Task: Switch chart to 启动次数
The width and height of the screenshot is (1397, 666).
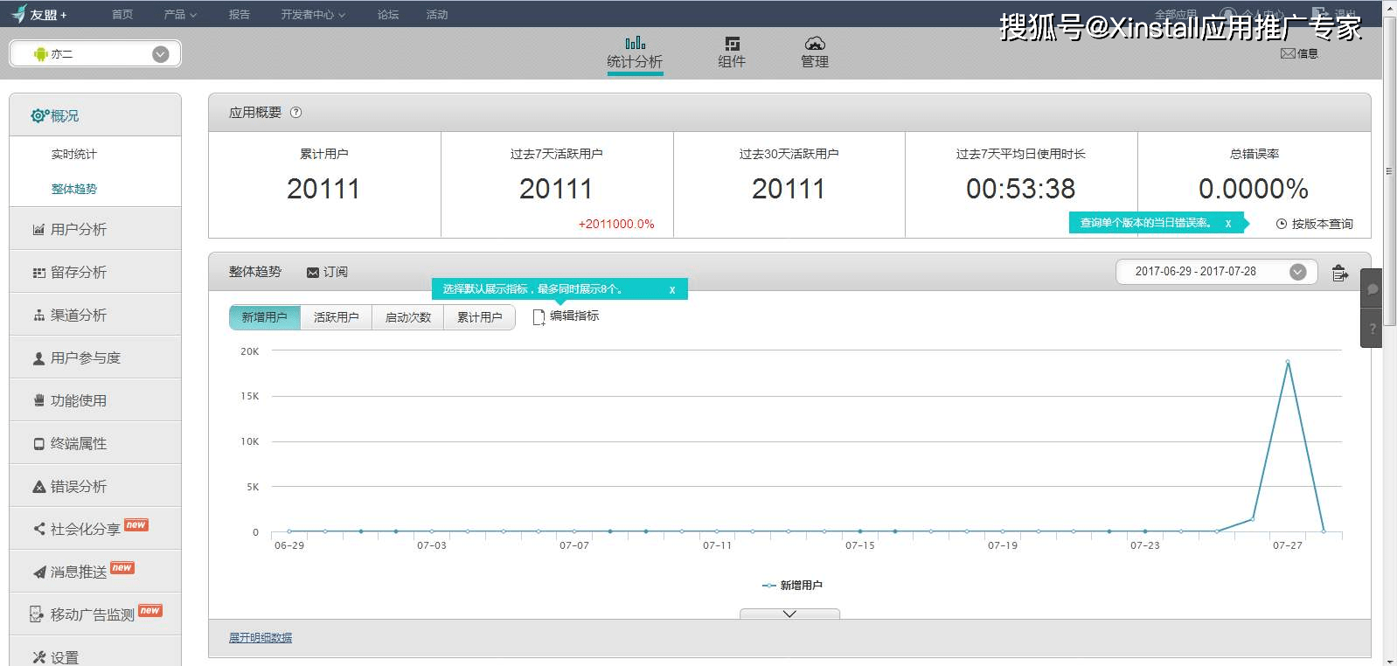Action: tap(408, 317)
